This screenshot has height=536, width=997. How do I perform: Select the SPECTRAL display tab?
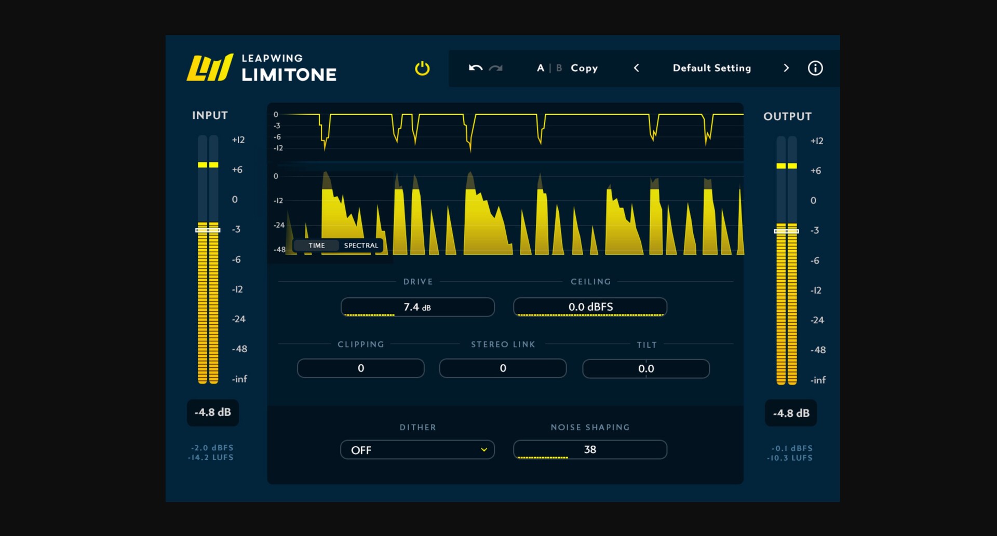tap(361, 245)
